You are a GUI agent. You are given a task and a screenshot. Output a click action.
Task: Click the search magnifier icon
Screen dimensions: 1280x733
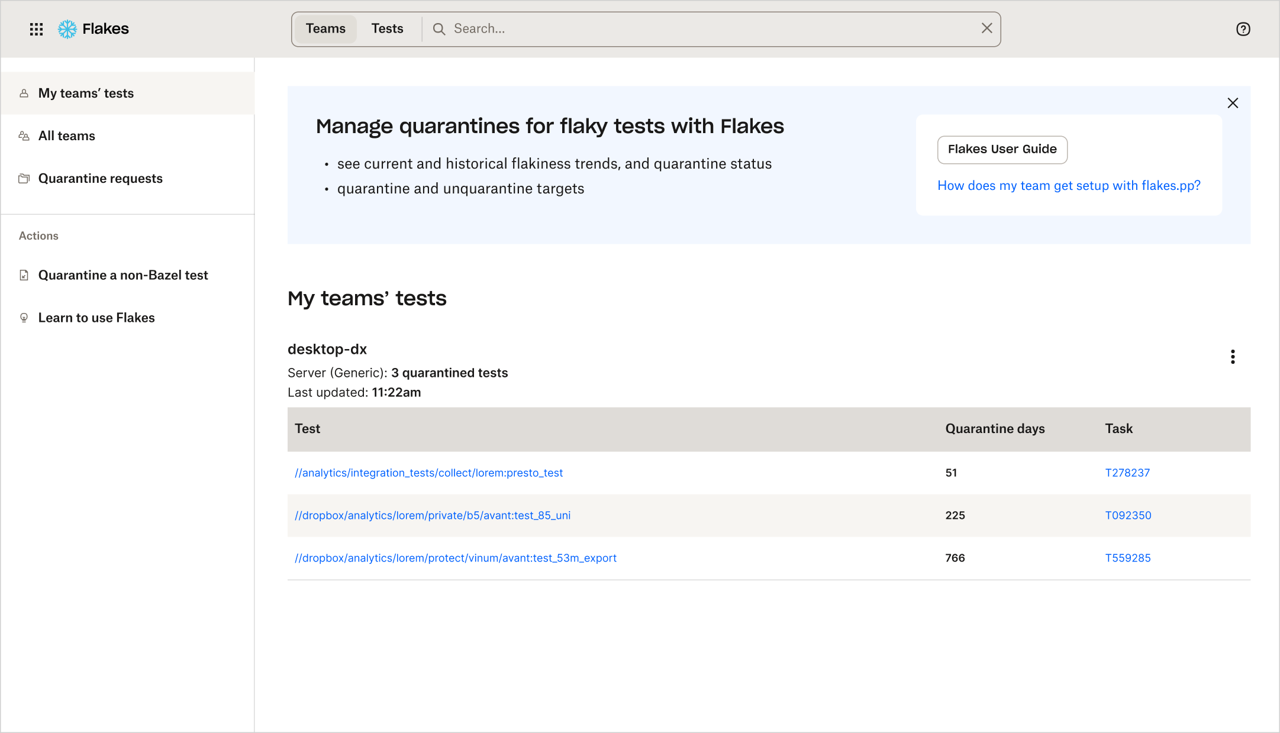(x=439, y=29)
